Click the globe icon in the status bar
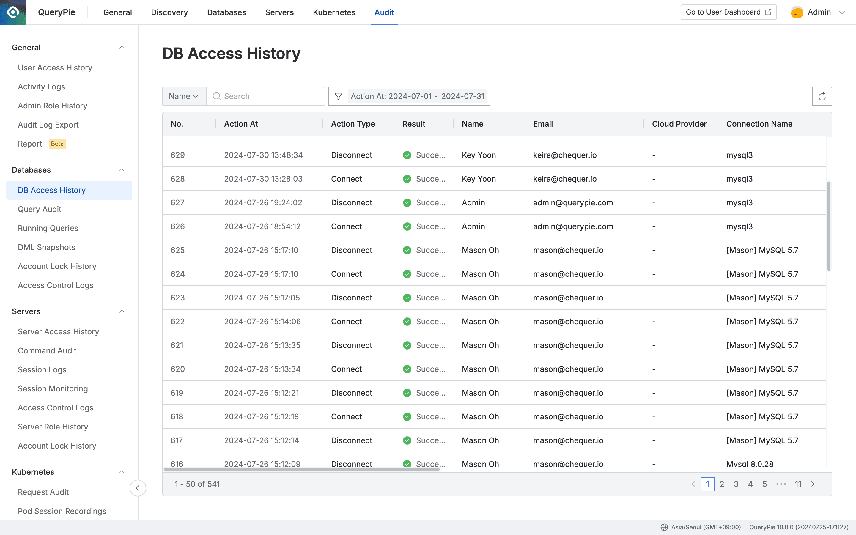856x535 pixels. pos(664,526)
